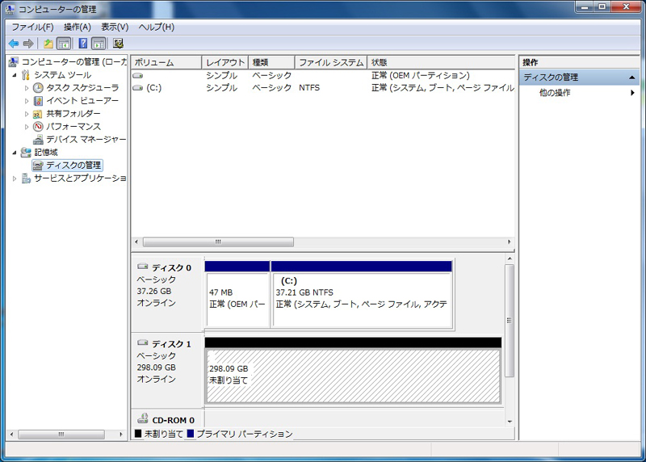Open 他の操作 submenu in 操作 pane
The width and height of the screenshot is (646, 462).
coord(580,93)
